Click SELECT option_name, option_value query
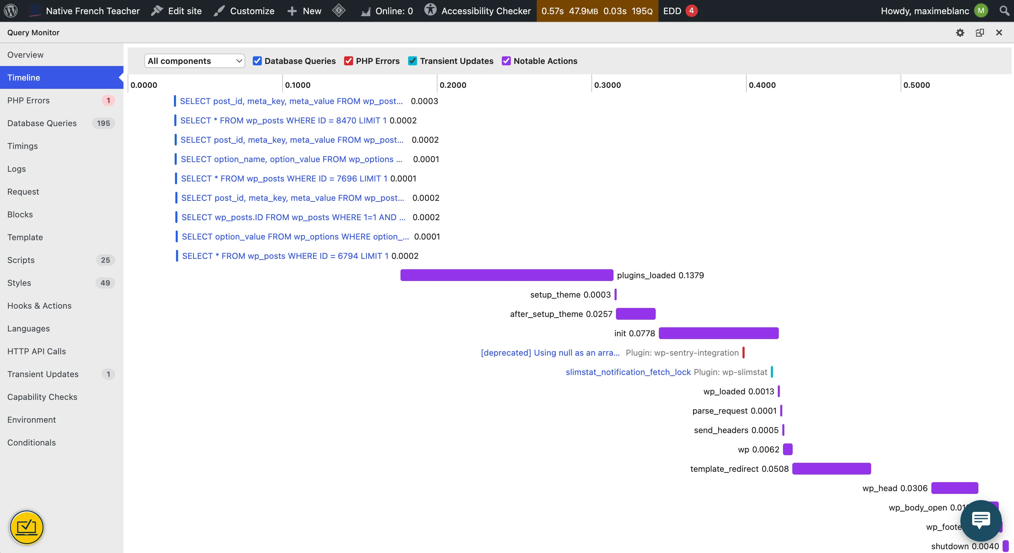 (292, 159)
